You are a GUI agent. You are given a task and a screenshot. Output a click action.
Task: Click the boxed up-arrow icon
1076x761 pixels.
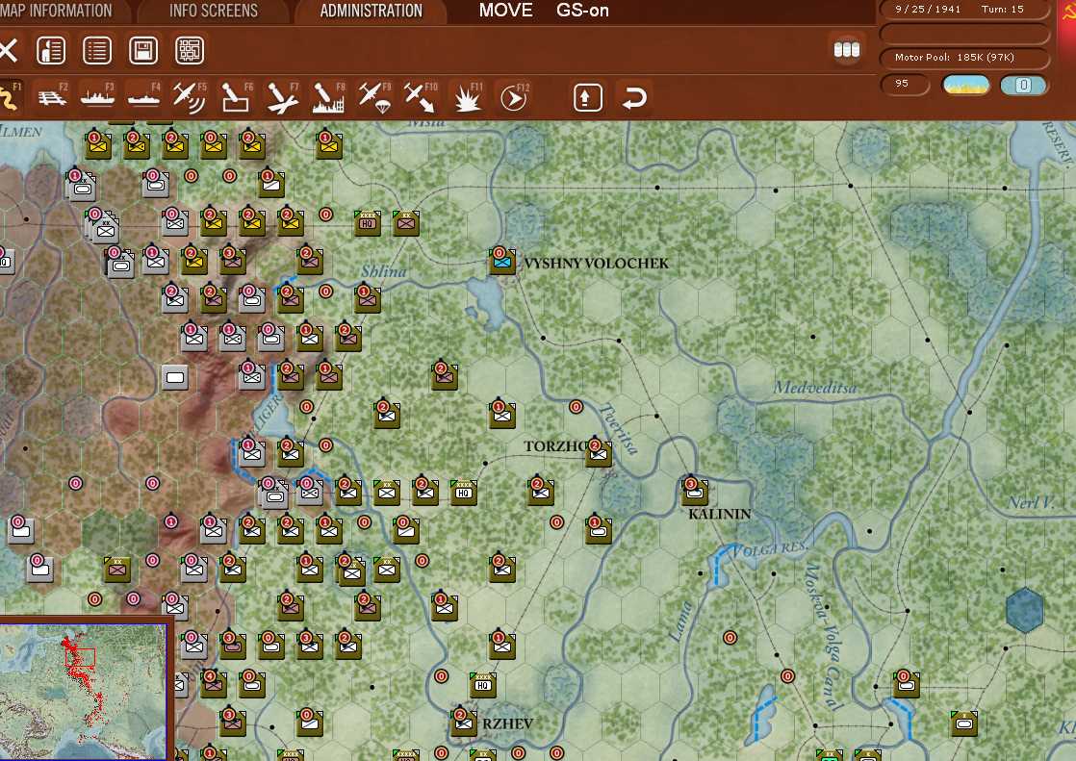tap(587, 97)
